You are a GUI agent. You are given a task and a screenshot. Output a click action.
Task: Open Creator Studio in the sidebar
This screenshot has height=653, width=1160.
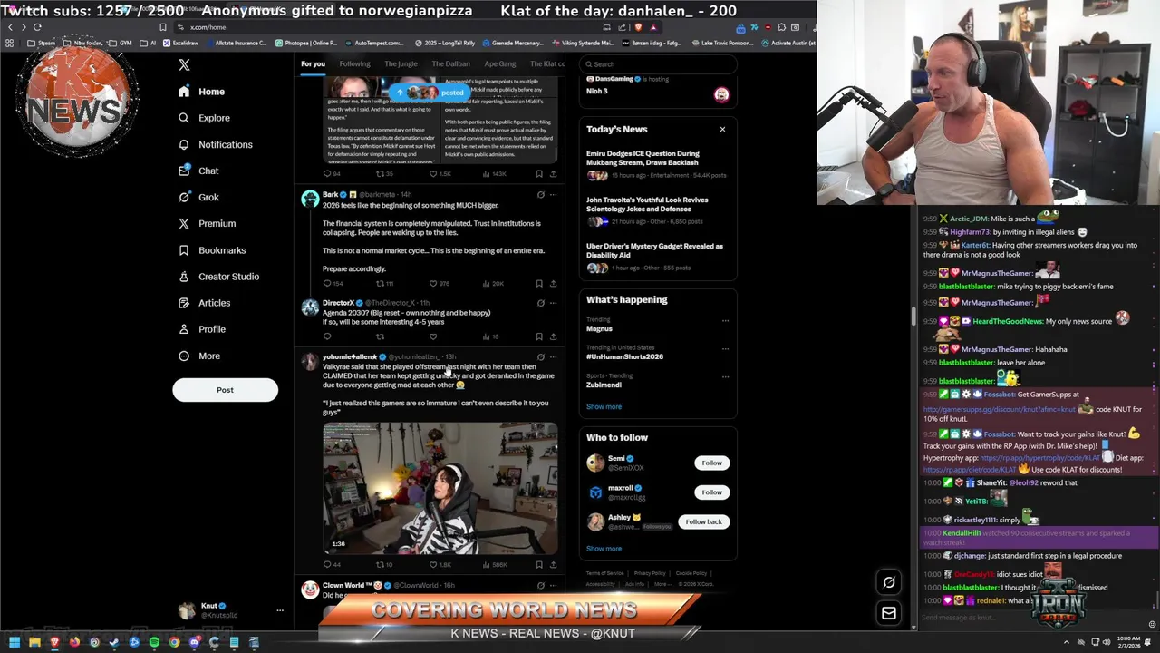[x=218, y=277]
